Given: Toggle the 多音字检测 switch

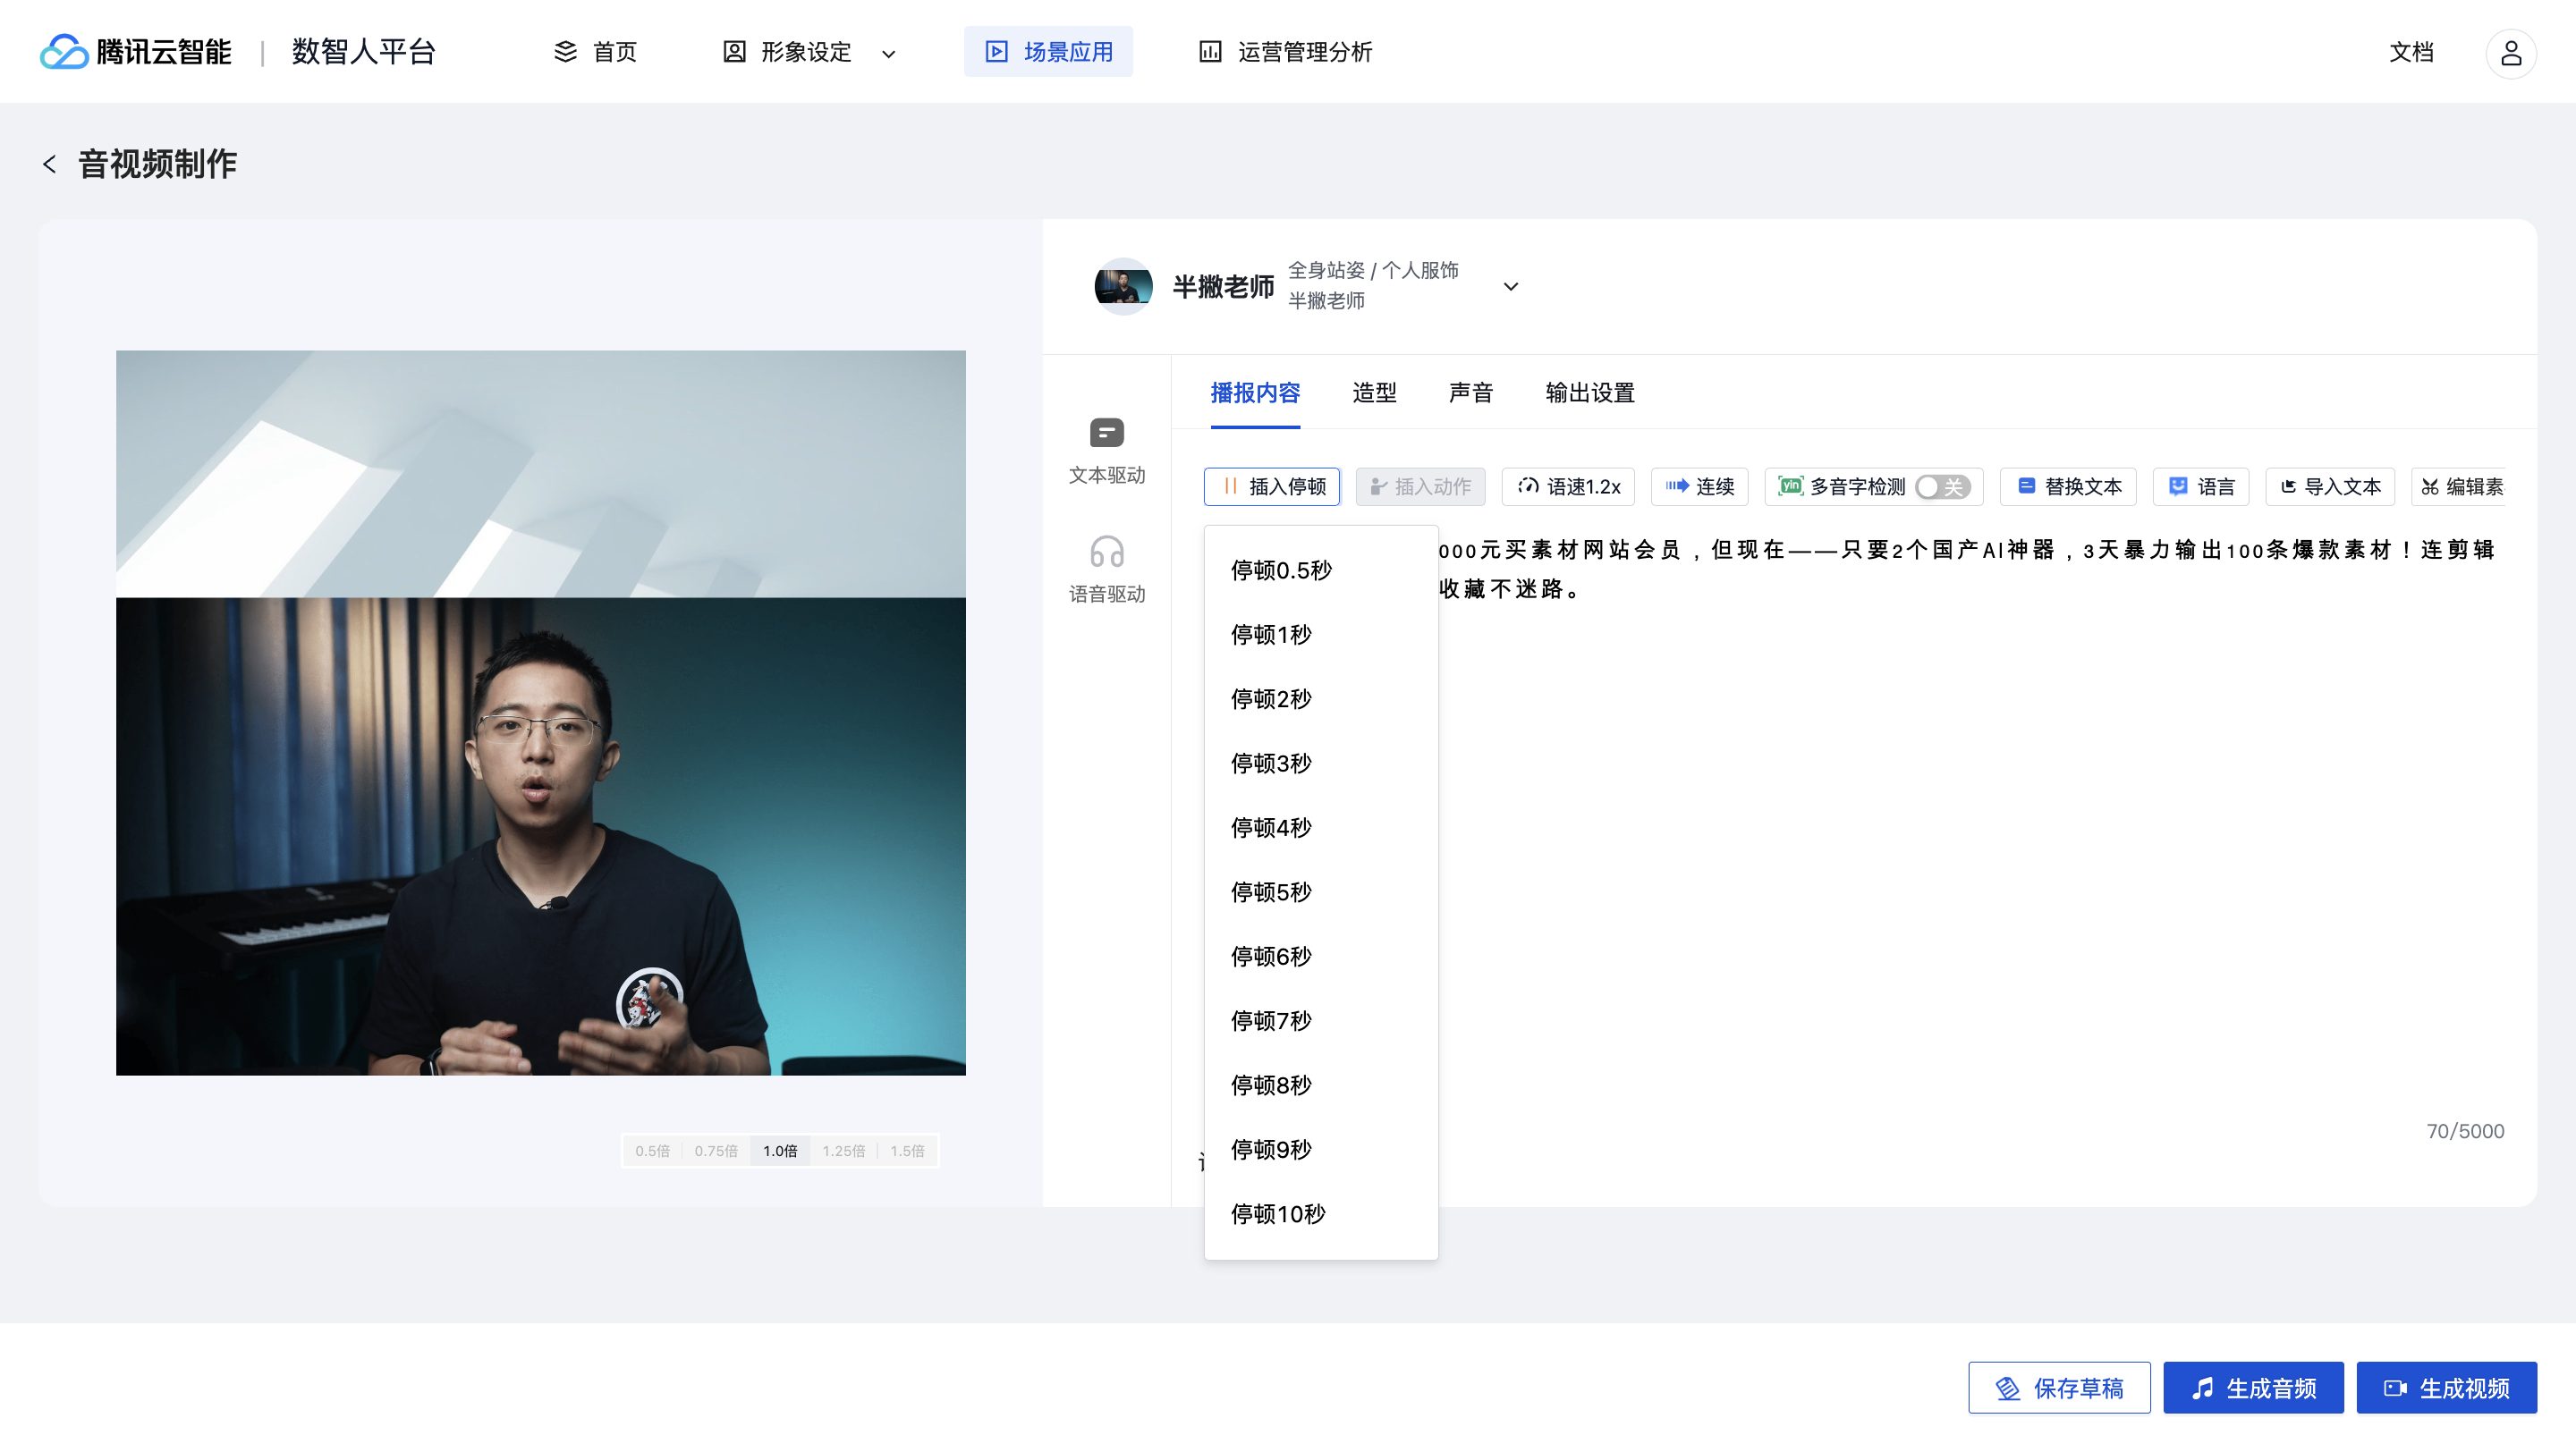Looking at the screenshot, I should tap(1942, 486).
